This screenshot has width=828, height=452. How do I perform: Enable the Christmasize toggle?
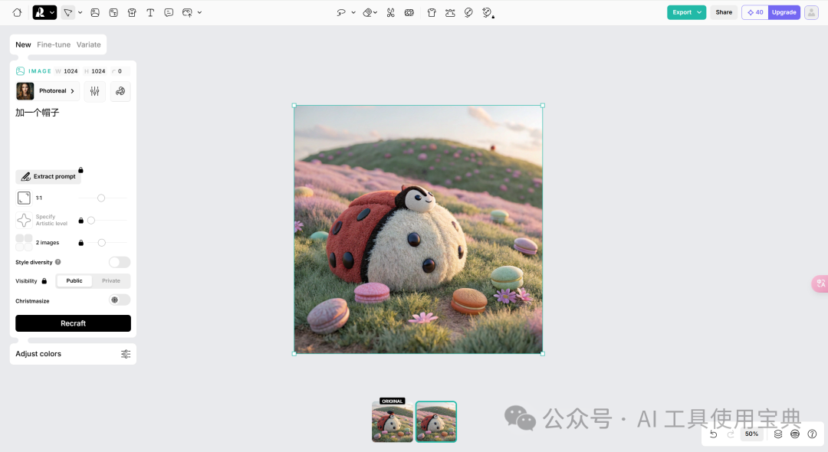tap(117, 300)
